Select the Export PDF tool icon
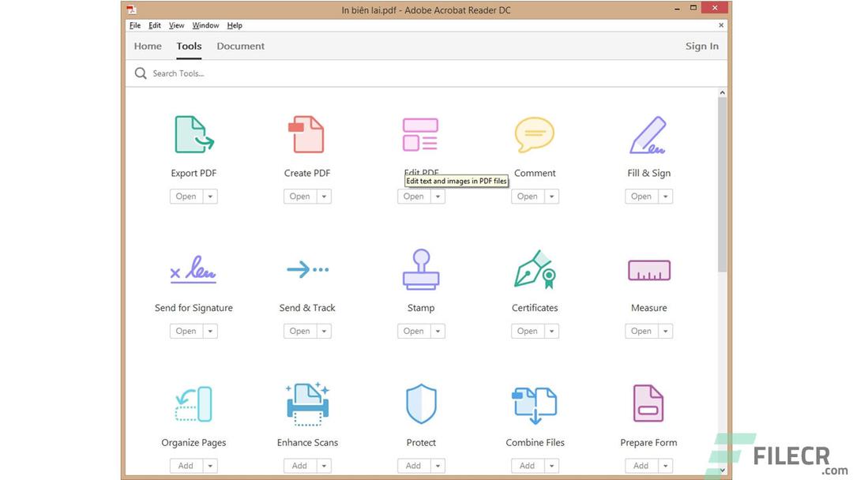The image size is (853, 480). tap(194, 133)
